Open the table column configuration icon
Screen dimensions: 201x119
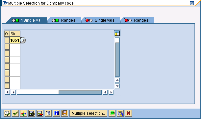(x=117, y=34)
